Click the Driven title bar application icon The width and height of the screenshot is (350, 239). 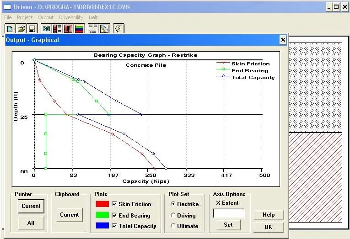[x=7, y=7]
